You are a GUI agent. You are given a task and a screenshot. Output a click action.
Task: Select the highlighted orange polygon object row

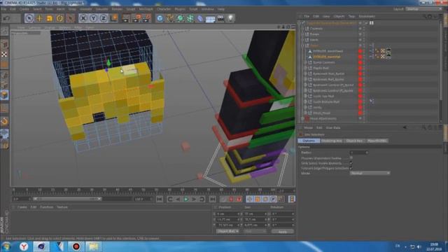[x=327, y=57]
